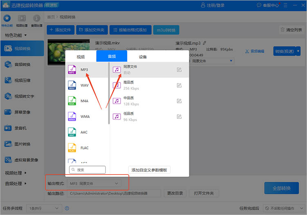Click the 按输出格式添加 button

pos(131,30)
